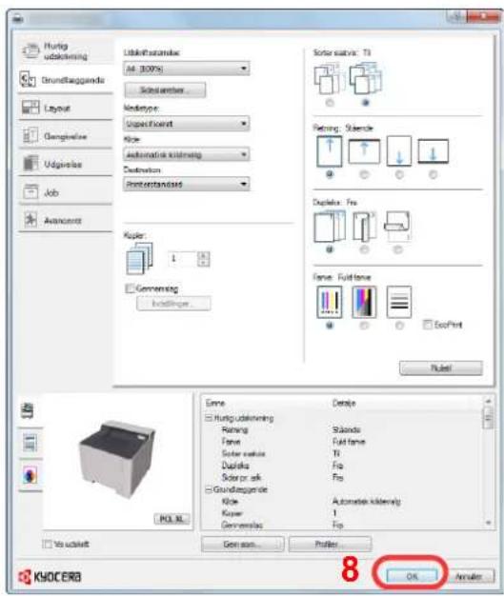
Task: Select radio button under rotated portrait orientation
Action: [x=399, y=174]
